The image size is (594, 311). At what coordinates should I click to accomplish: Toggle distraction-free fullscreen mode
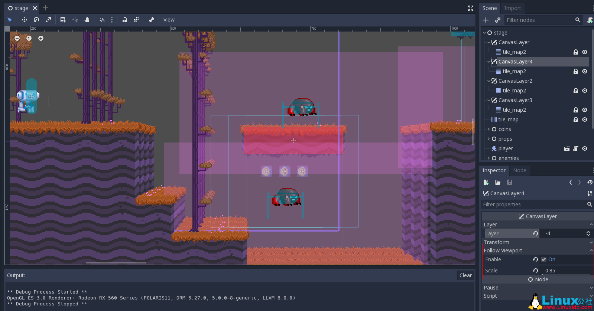coord(471,8)
